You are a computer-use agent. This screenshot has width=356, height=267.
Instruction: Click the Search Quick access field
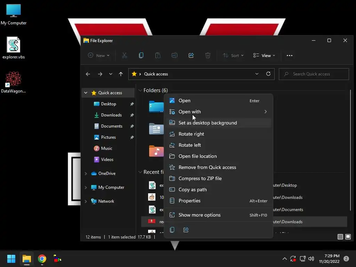pyautogui.click(x=314, y=74)
